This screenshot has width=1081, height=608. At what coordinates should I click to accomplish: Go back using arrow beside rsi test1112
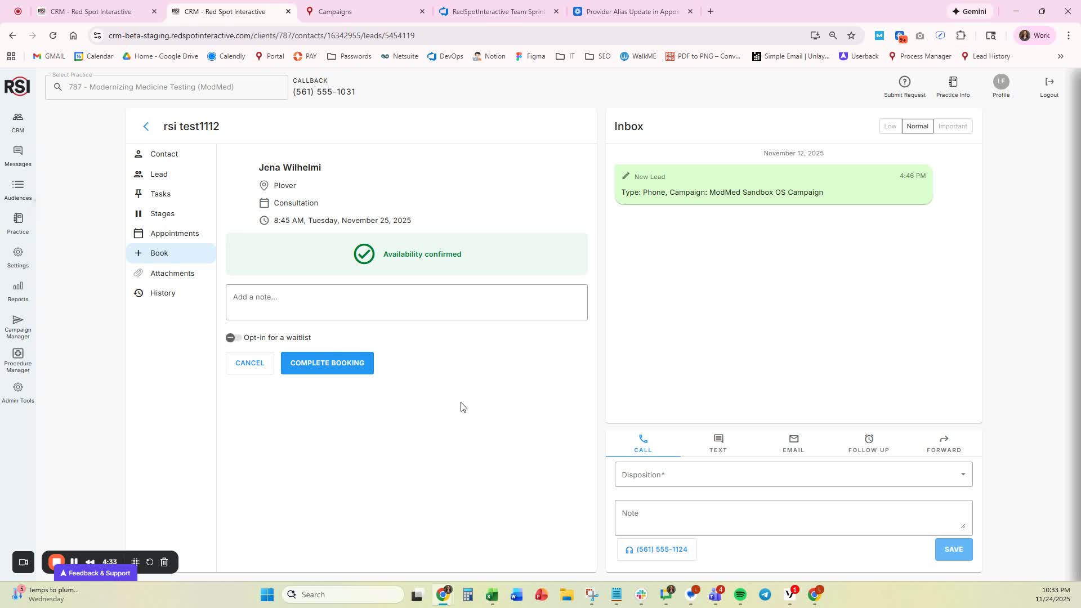pyautogui.click(x=146, y=127)
